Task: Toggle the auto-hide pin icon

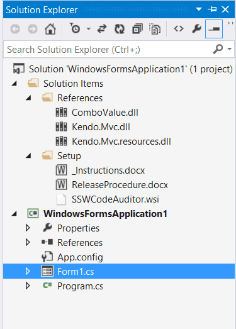Action: [212, 9]
